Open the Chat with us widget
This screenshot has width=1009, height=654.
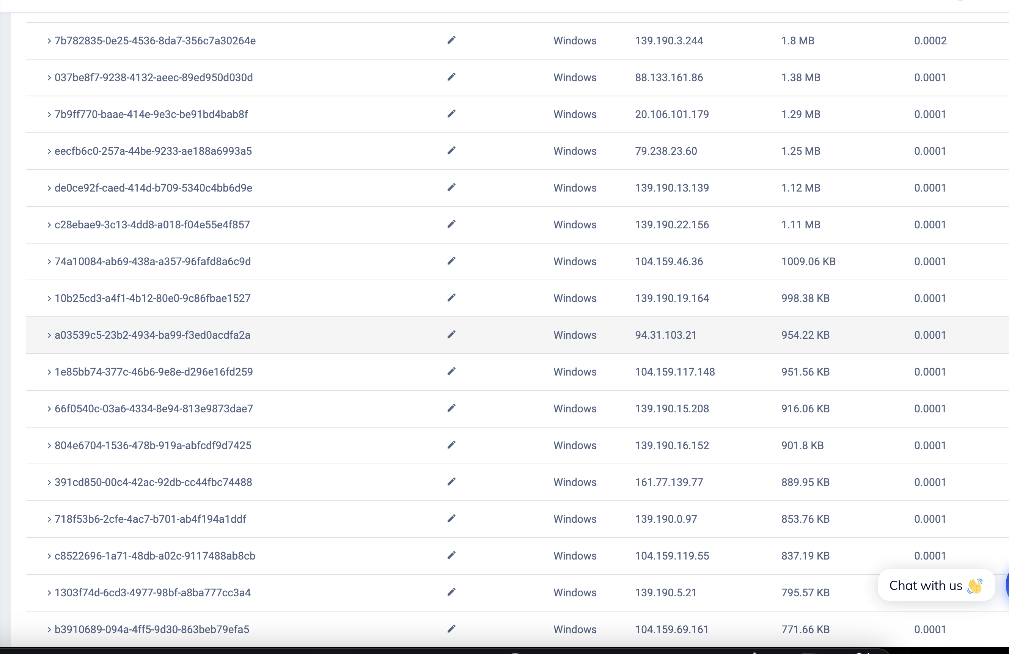pyautogui.click(x=936, y=585)
